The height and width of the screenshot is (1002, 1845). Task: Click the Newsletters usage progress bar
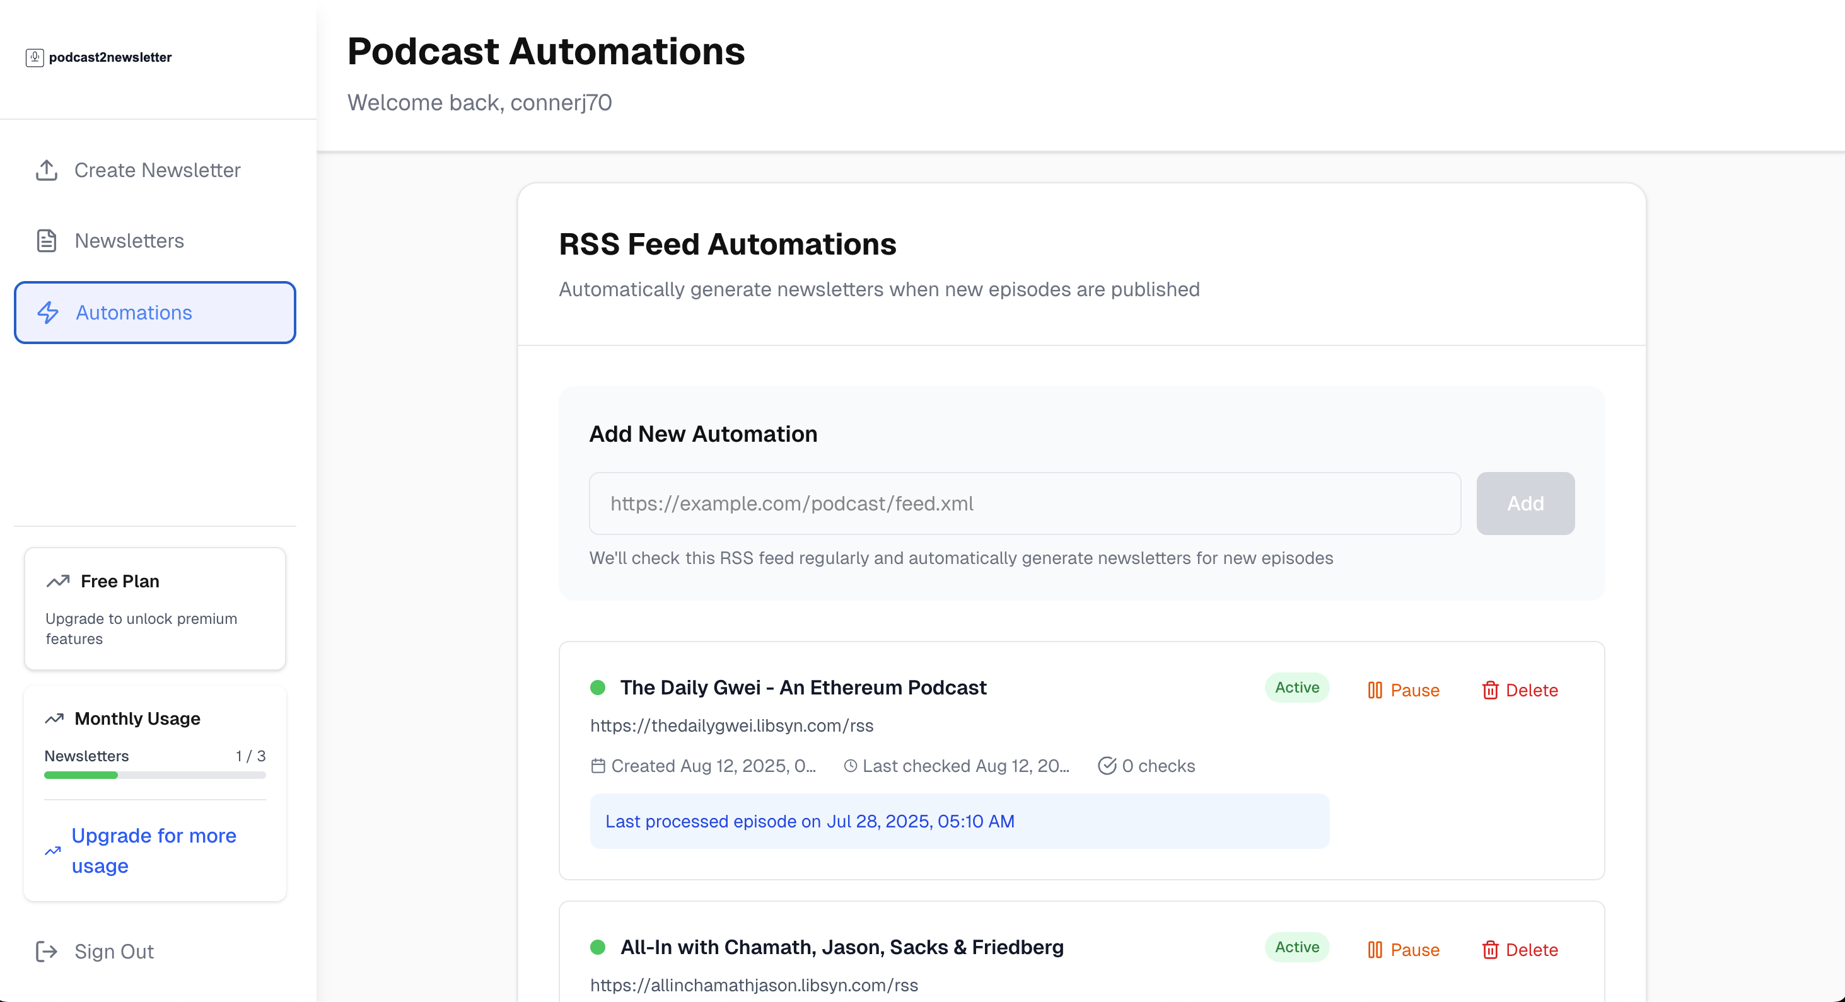154,775
